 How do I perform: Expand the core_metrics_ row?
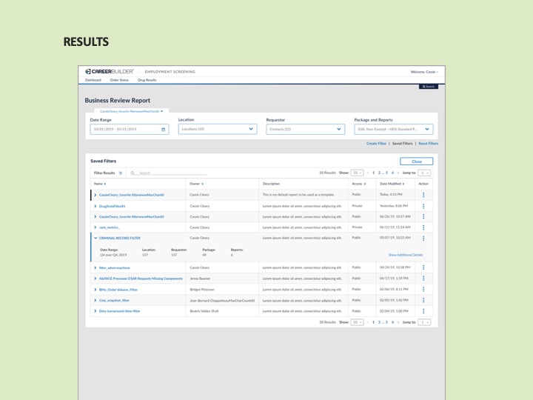95,227
